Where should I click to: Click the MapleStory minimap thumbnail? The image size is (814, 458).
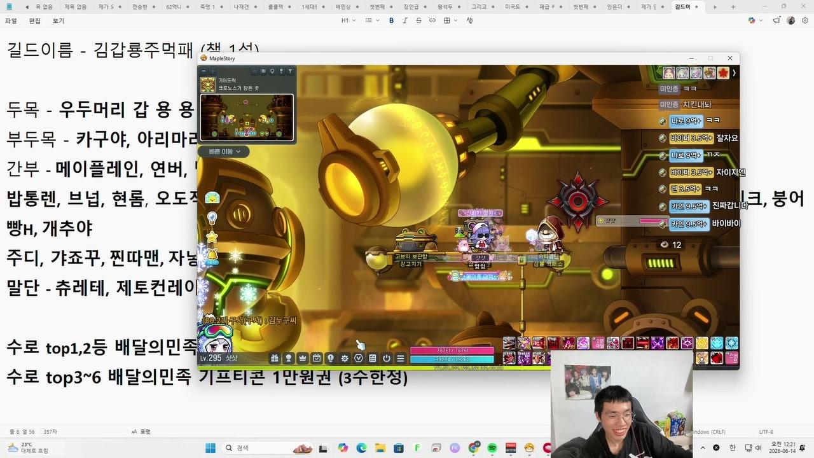247,117
